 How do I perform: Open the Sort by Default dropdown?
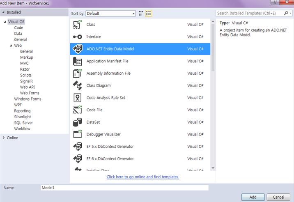110,14
